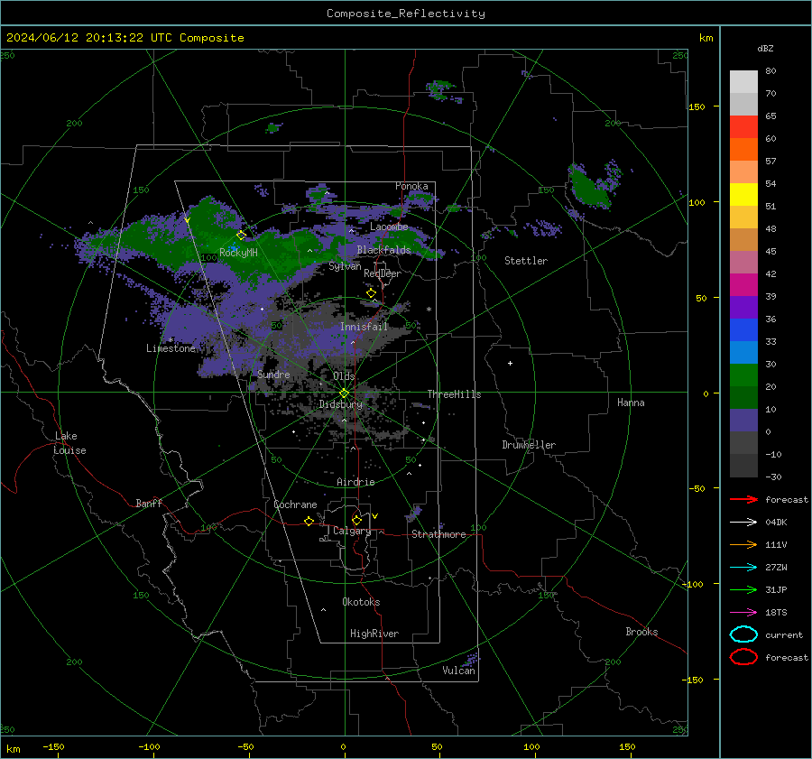Click the Blackfalds label

pyautogui.click(x=383, y=250)
